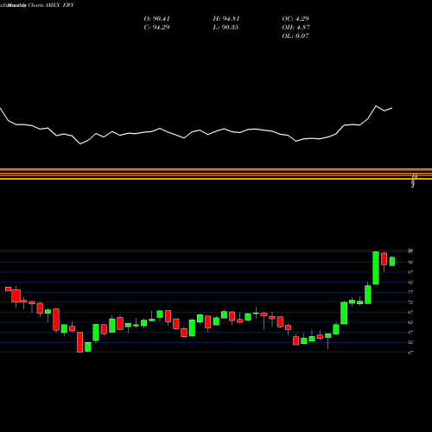Viewport: 432px width, 432px height.
Task: Click the 82 price axis label
Action: (410, 283)
